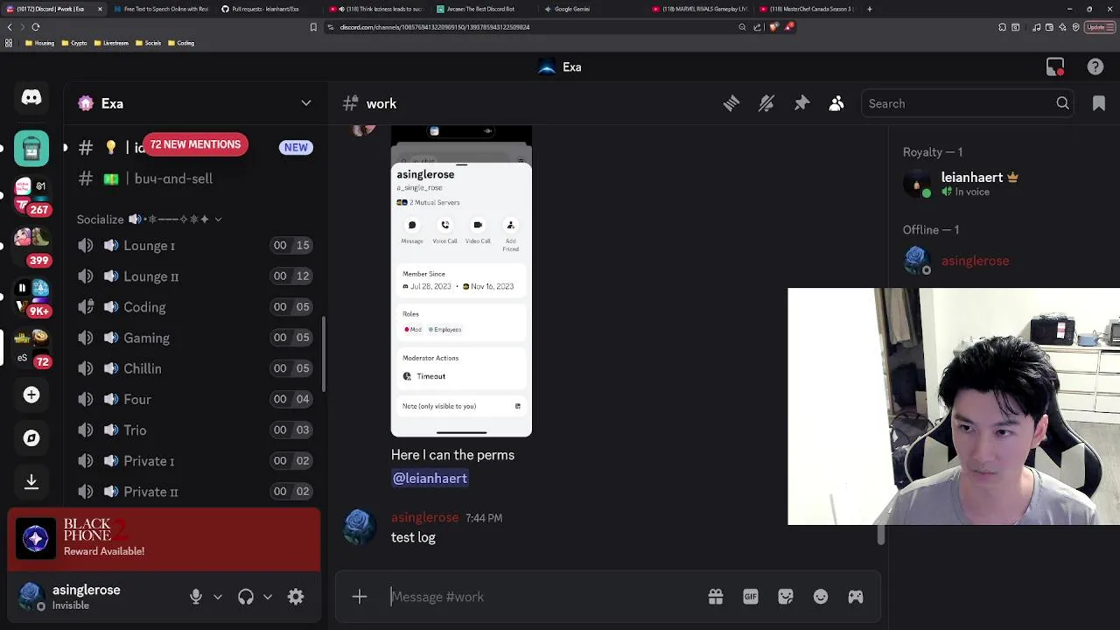
Task: Open the bookmark icon right of search
Action: click(1099, 103)
